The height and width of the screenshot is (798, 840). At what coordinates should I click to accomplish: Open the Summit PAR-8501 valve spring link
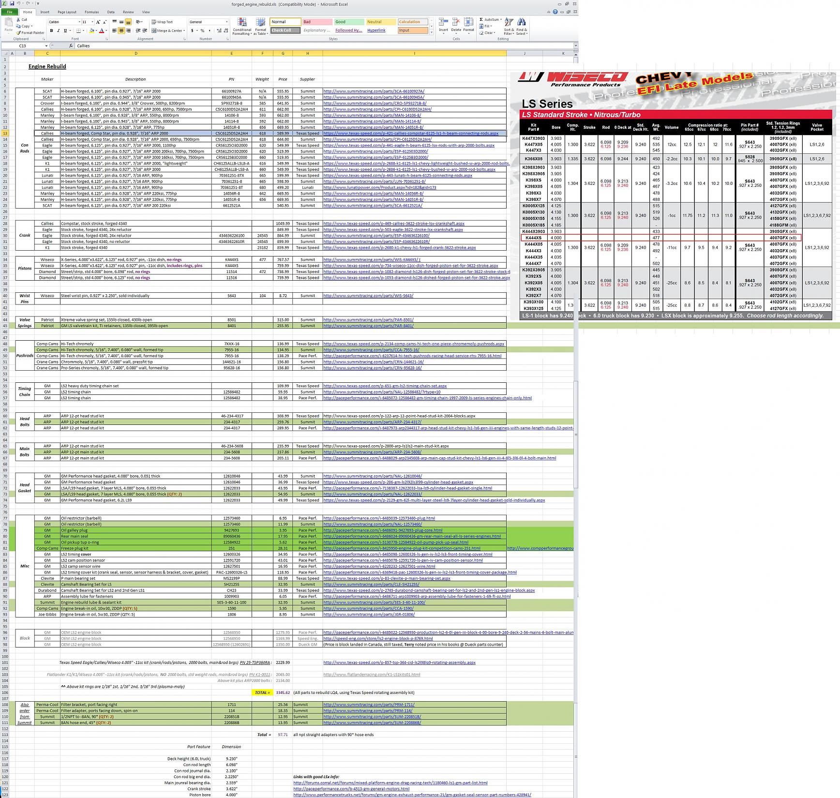pyautogui.click(x=368, y=319)
